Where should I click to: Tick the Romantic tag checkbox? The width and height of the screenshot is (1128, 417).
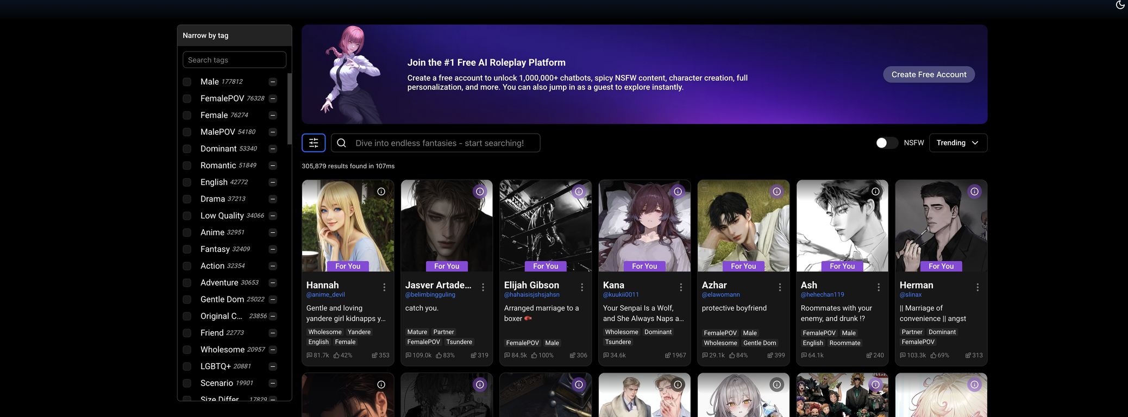[x=187, y=166]
